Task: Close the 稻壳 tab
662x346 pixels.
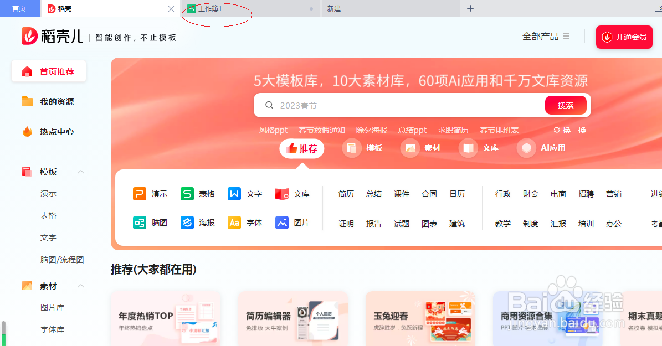Action: click(x=171, y=9)
